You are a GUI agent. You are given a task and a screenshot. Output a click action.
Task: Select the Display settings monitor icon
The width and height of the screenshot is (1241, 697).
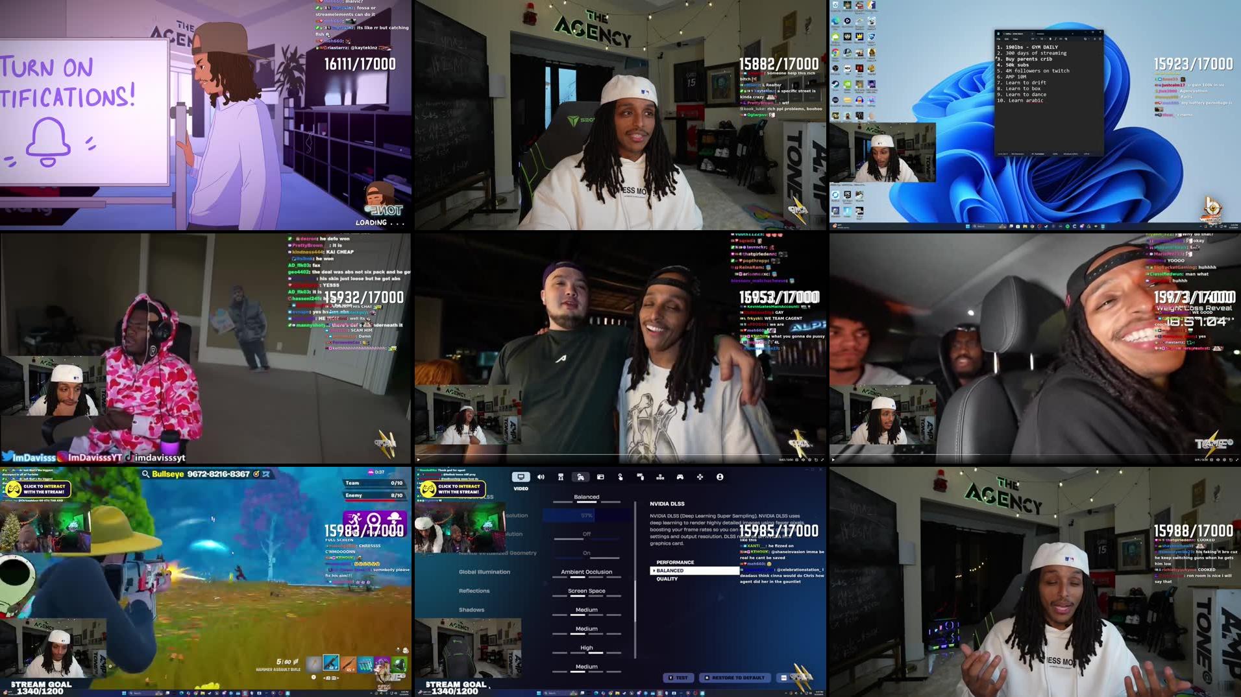pos(521,477)
